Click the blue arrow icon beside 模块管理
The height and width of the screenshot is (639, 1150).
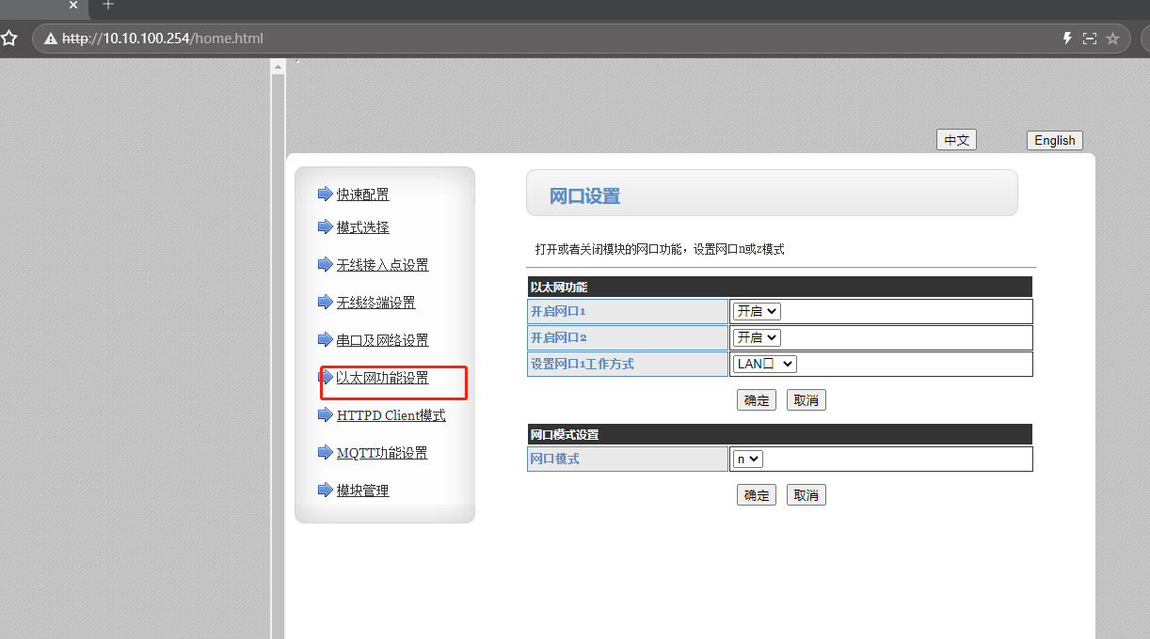coord(326,490)
